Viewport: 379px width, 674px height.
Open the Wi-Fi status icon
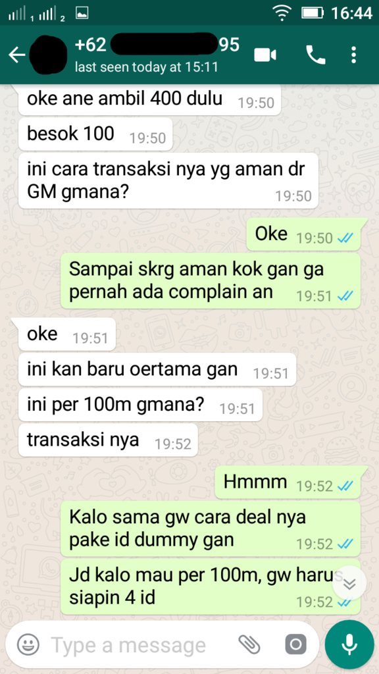pyautogui.click(x=282, y=13)
